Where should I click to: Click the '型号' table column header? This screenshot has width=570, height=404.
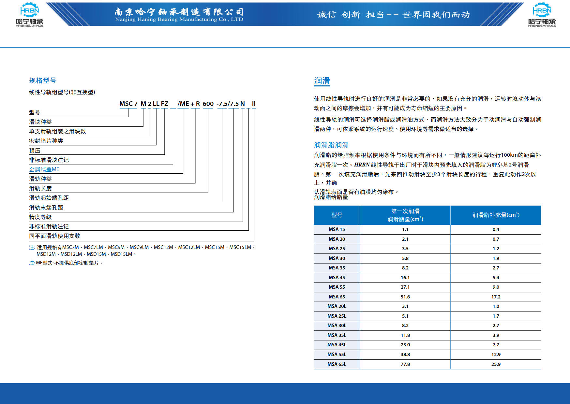337,215
